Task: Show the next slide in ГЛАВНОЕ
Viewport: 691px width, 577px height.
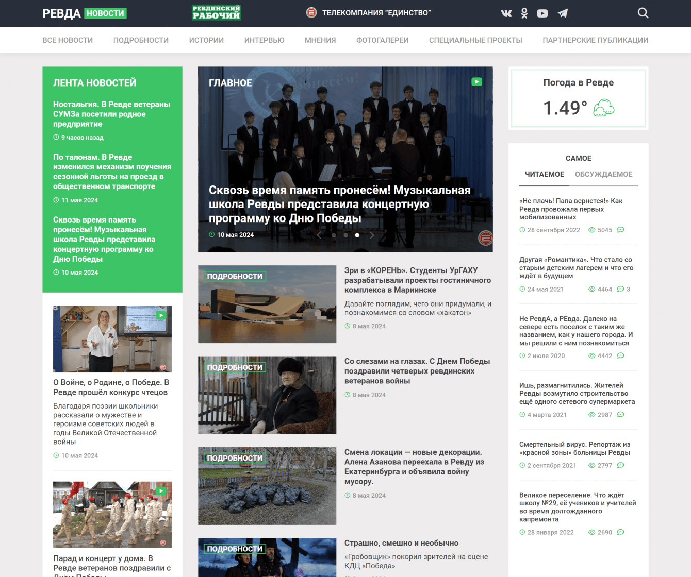Action: (372, 235)
